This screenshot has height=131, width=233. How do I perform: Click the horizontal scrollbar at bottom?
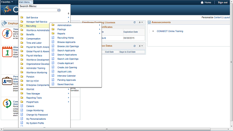point(107,129)
